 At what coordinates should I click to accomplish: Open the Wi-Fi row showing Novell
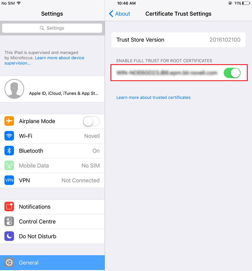52,136
